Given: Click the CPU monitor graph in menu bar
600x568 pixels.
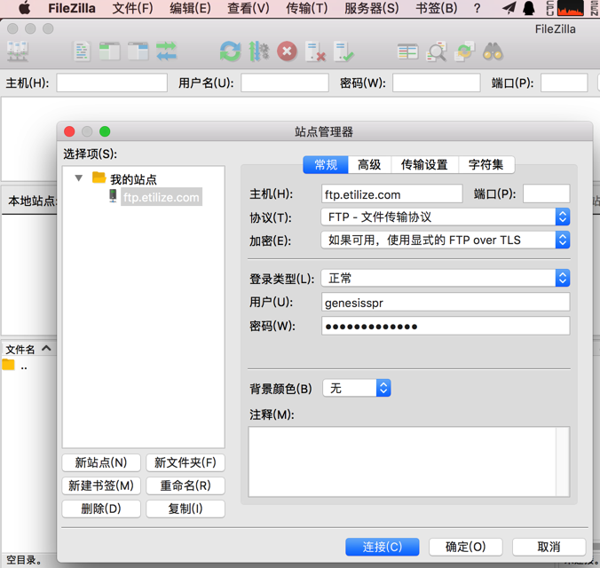Looking at the screenshot, I should [x=571, y=8].
